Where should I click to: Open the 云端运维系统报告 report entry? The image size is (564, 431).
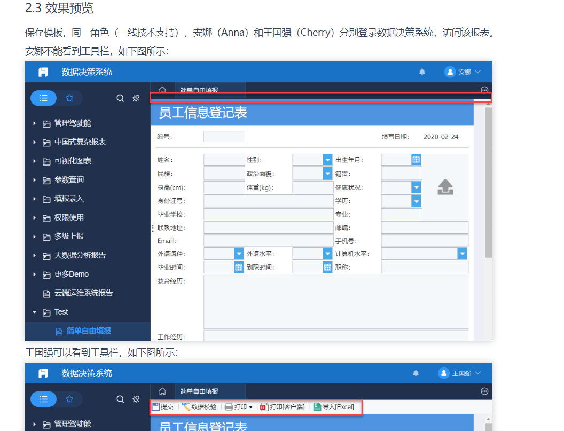point(83,293)
